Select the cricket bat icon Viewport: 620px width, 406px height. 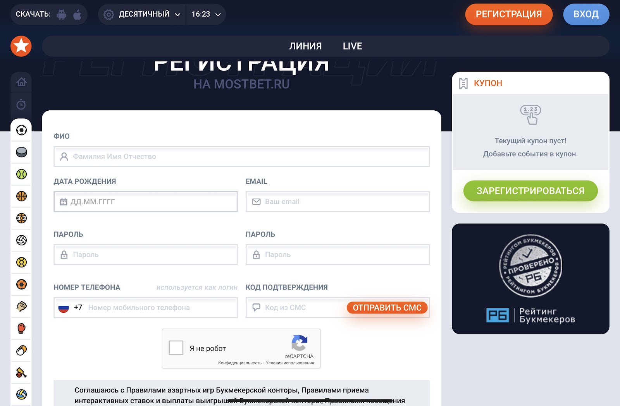click(21, 373)
